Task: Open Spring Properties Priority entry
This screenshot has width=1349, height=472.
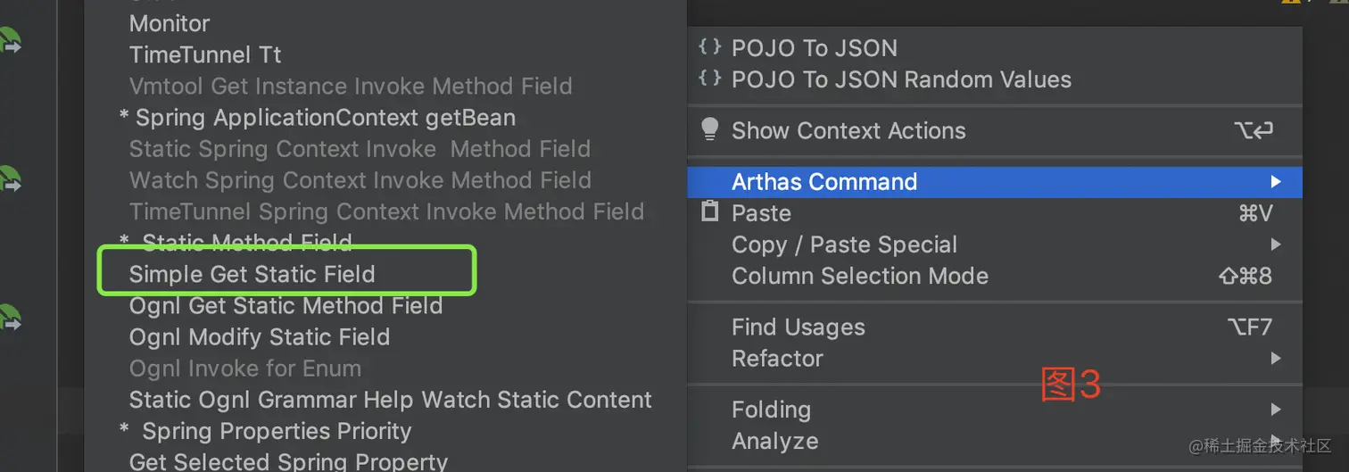Action: point(277,431)
